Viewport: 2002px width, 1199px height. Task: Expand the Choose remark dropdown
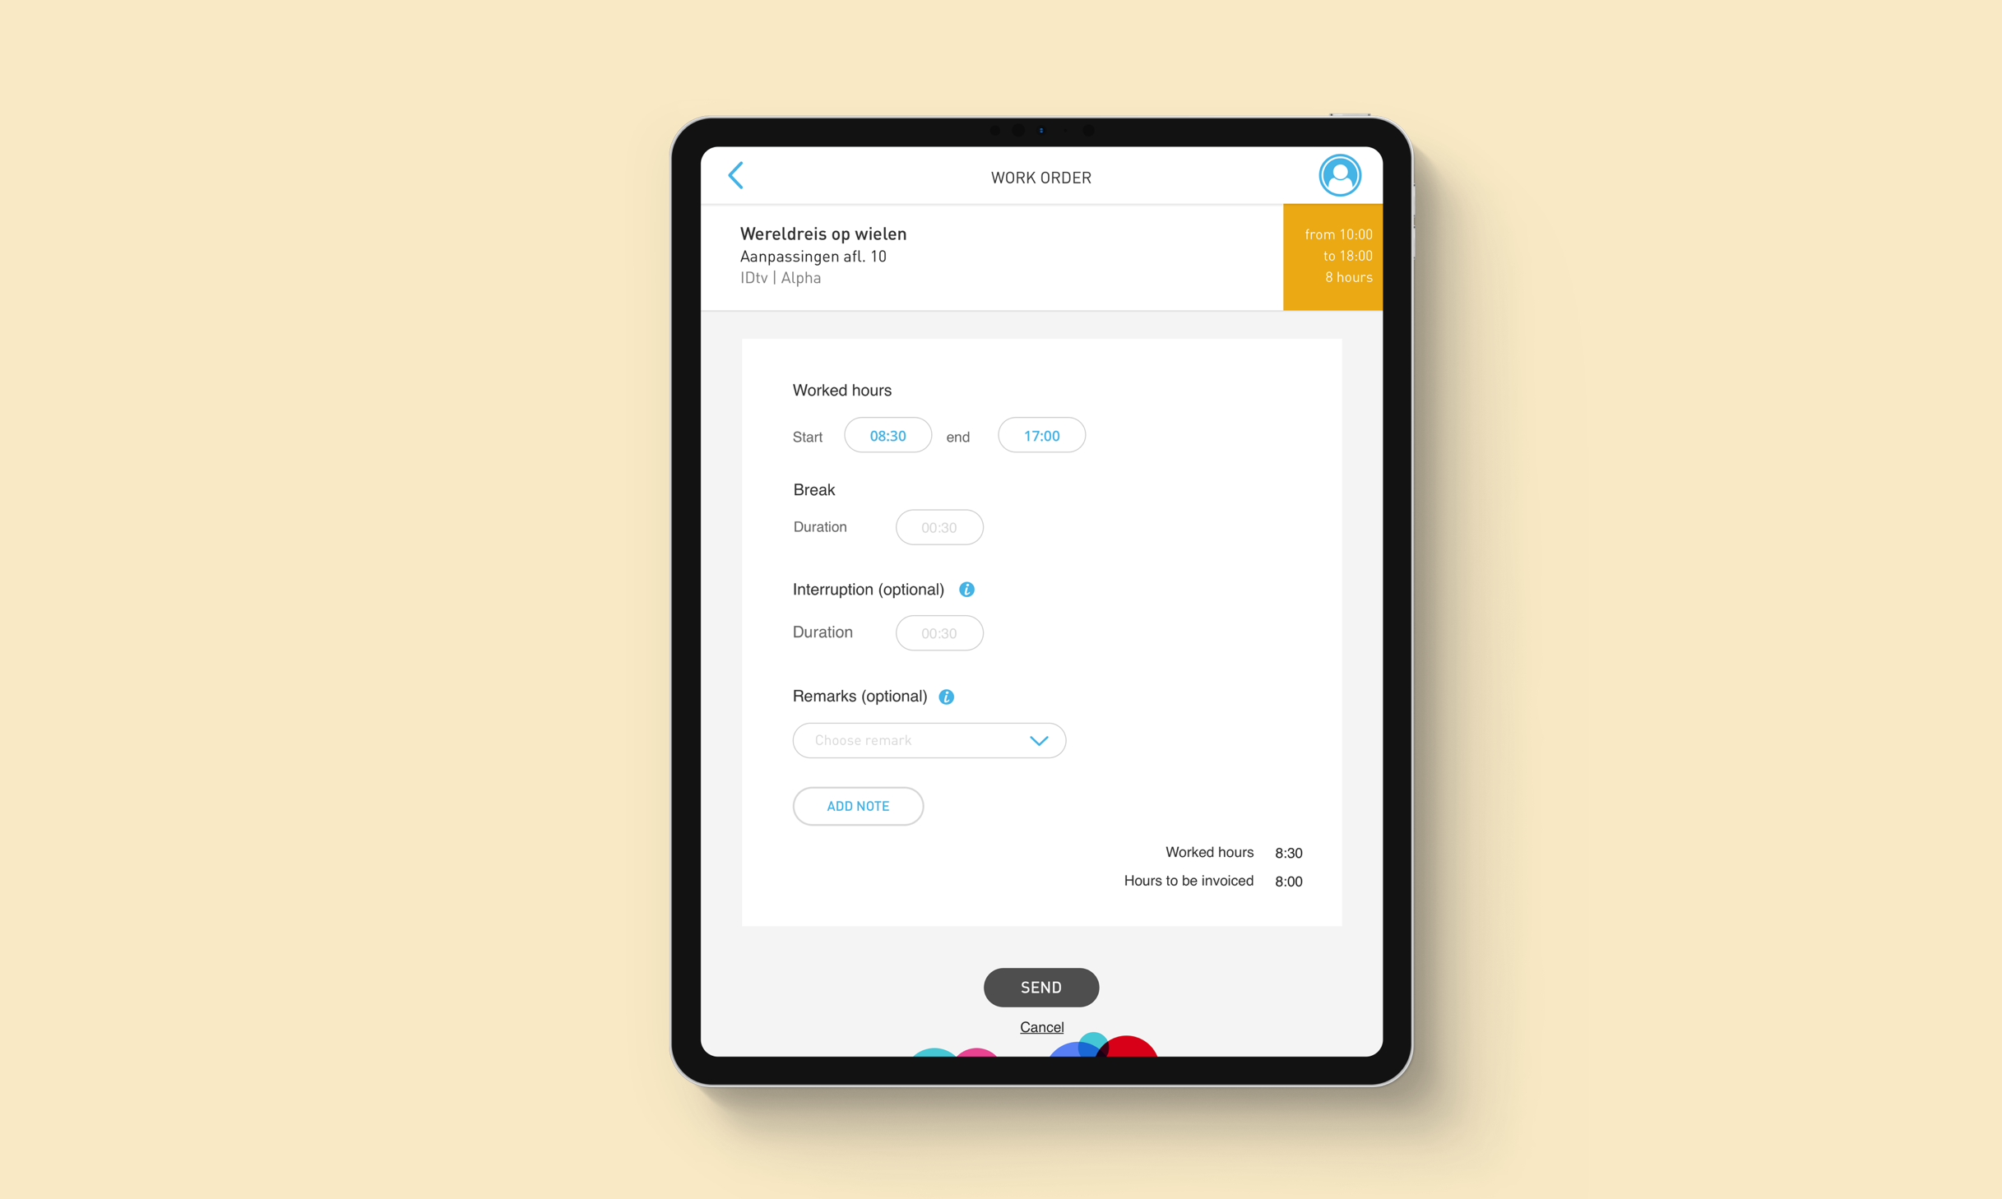point(928,739)
